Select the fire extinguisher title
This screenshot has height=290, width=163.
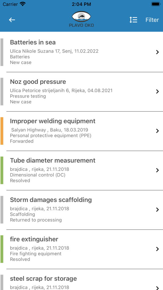point(34,239)
